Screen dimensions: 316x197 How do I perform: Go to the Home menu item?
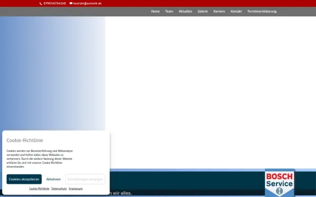pyautogui.click(x=155, y=12)
